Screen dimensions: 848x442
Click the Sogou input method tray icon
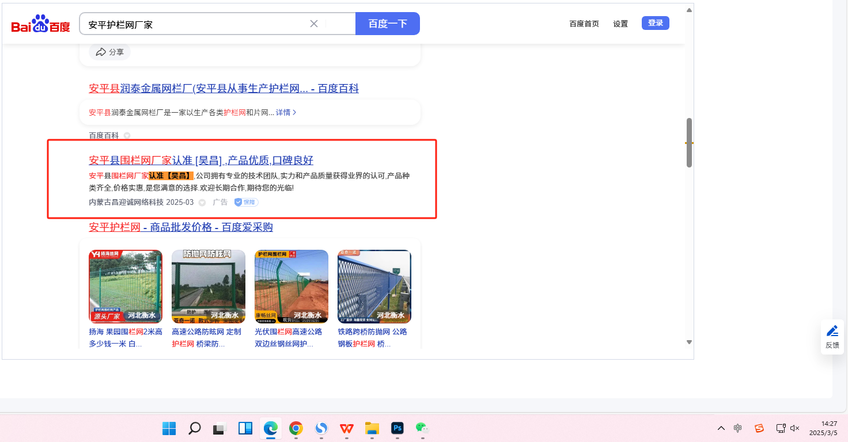click(x=759, y=428)
